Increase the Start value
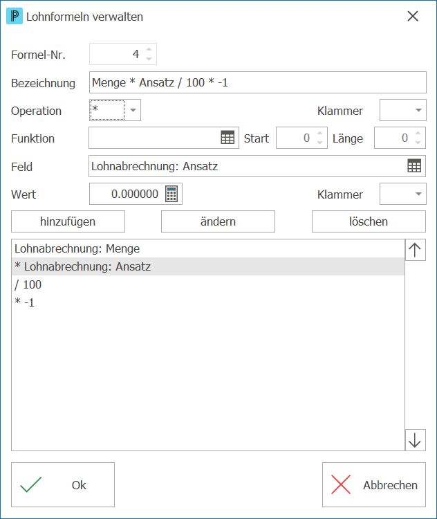Viewport: 437px width, 519px height. coord(319,133)
